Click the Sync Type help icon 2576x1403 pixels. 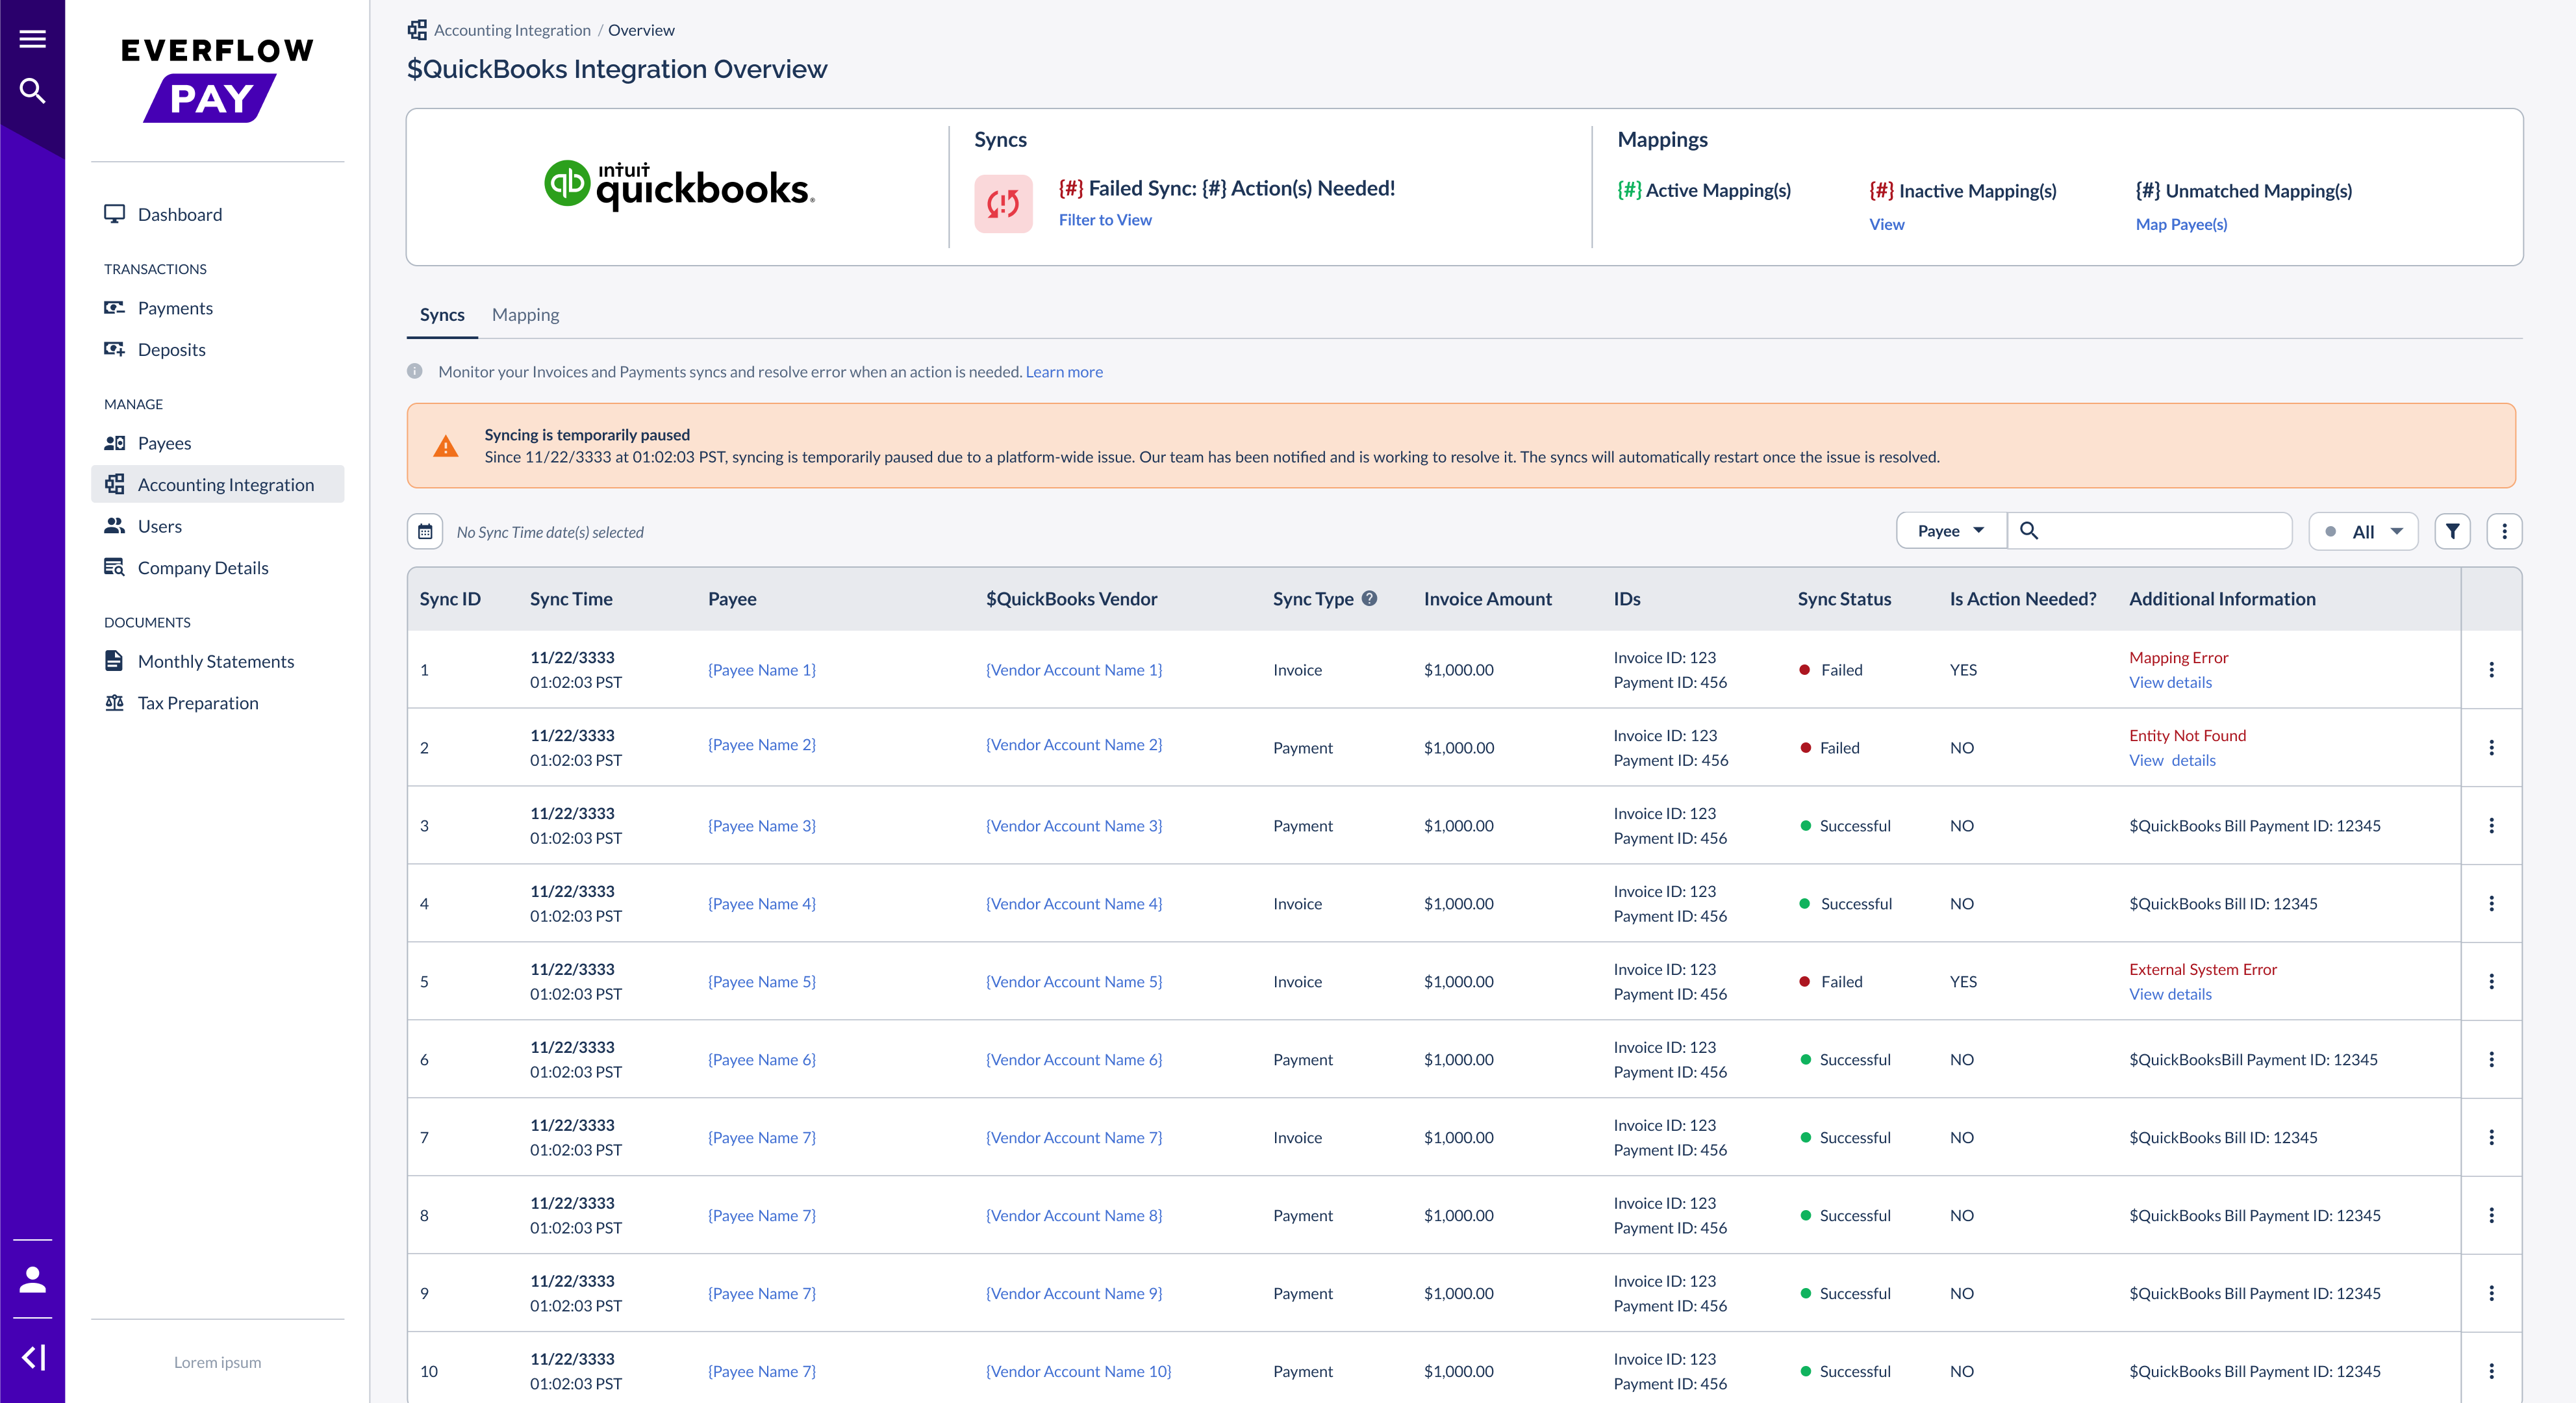pyautogui.click(x=1369, y=598)
